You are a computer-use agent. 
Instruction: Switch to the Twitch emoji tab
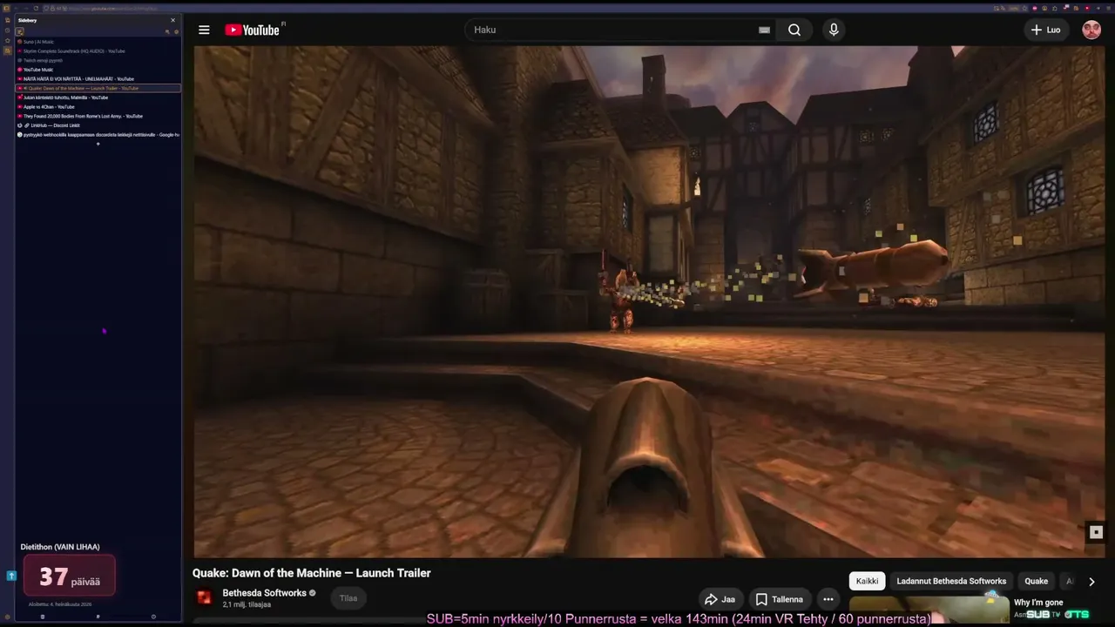(x=98, y=60)
